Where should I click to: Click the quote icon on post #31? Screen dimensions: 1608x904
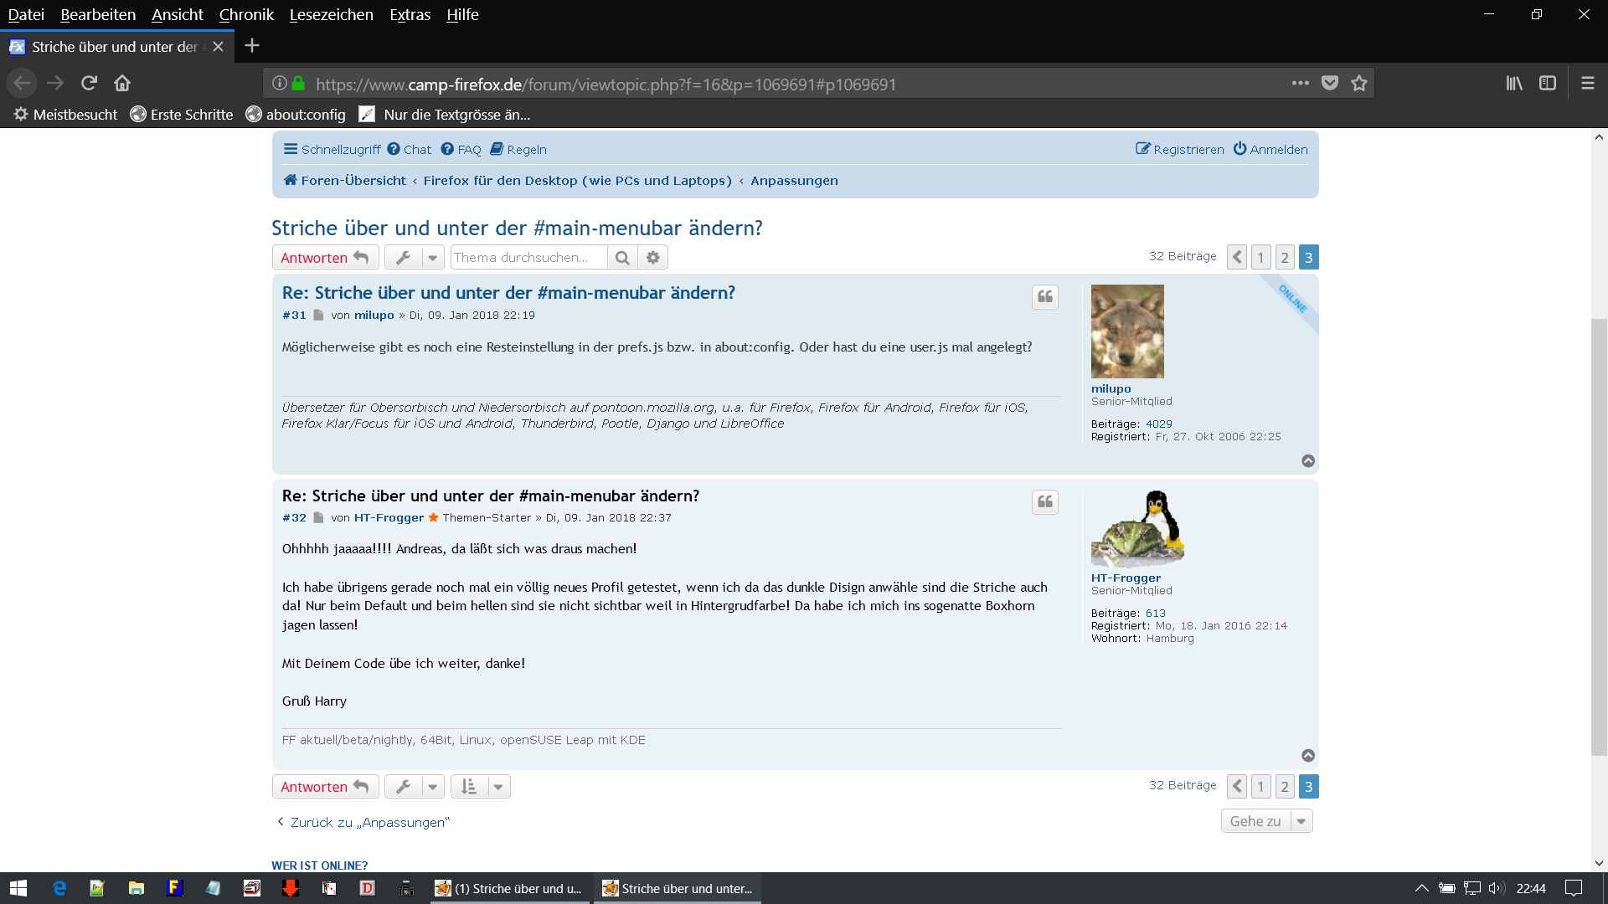1044,297
